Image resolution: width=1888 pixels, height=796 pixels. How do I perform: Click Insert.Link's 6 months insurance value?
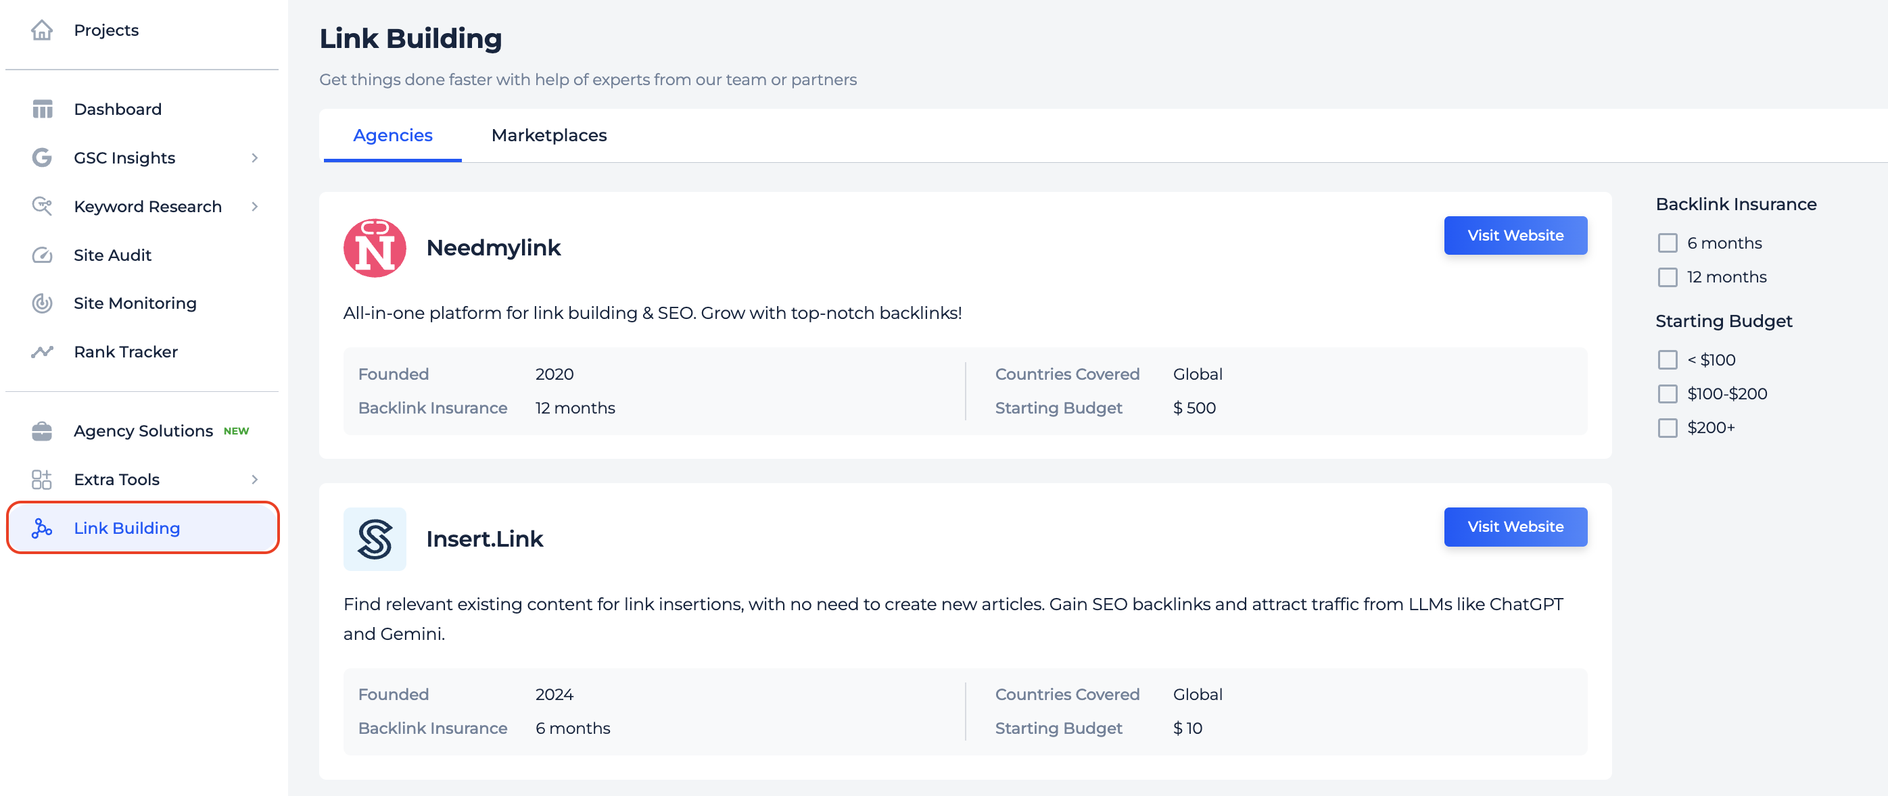(572, 728)
